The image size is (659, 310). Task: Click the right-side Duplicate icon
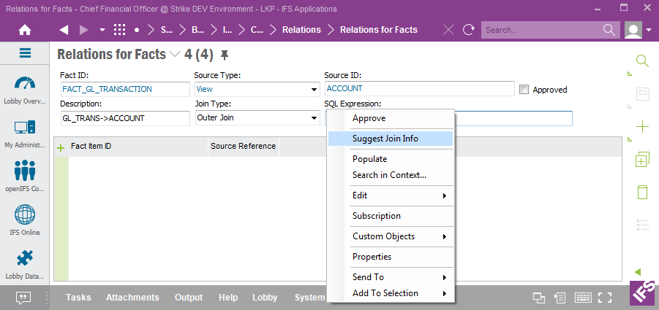coord(643,160)
